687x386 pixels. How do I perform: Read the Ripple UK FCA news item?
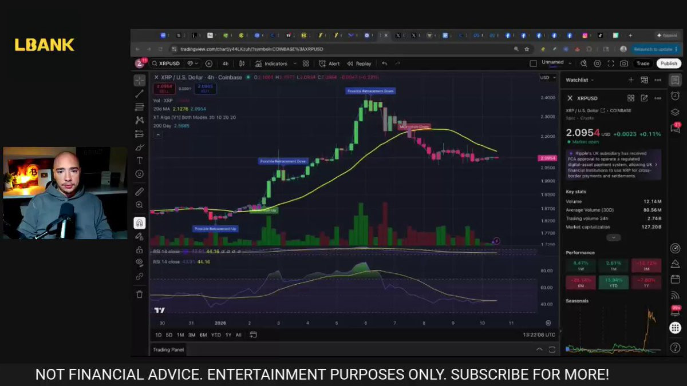coord(613,165)
